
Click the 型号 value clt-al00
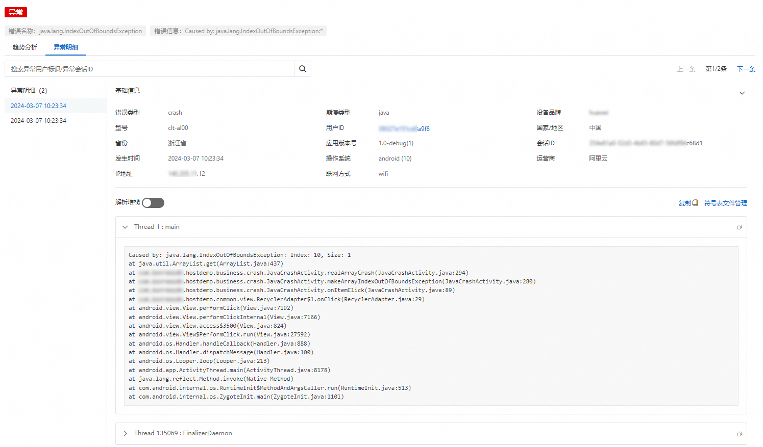[178, 128]
